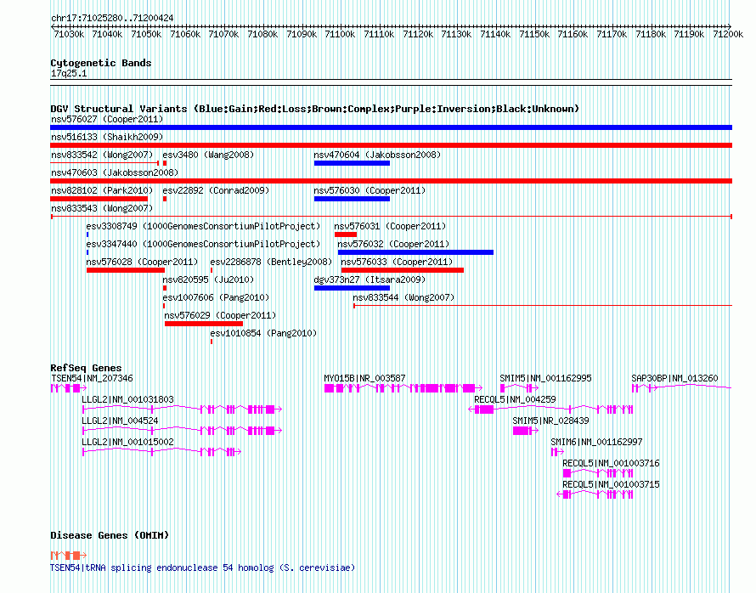Click red loss bar under nsv470603 (Jakobsson2008)
Viewport: 756px width, 593px height.
(391, 181)
